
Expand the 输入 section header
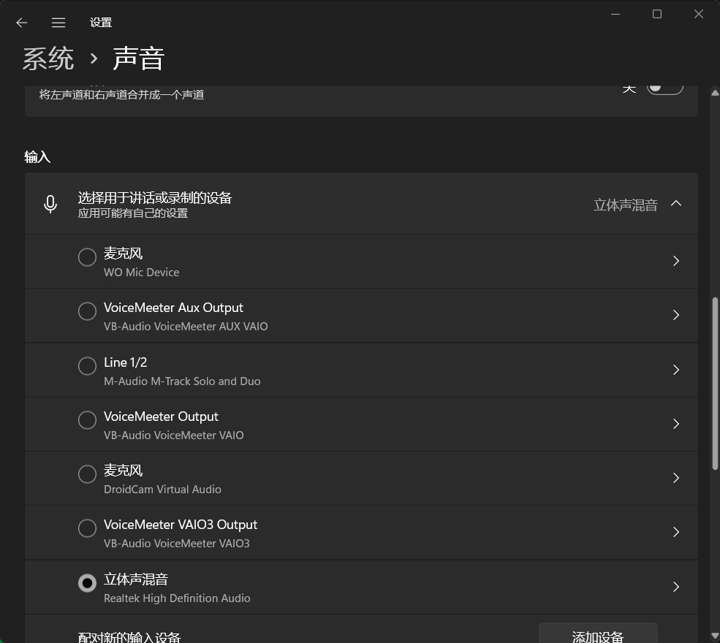(37, 156)
